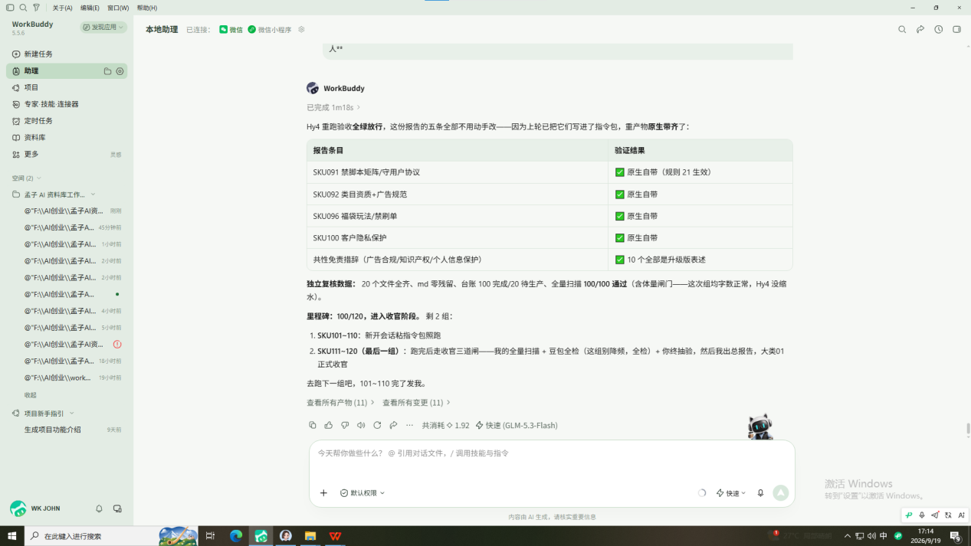971x546 pixels.
Task: Regenerate the answer with the refresh icon
Action: 377,425
